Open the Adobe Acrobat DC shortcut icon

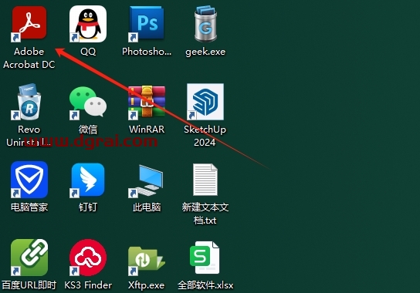pyautogui.click(x=29, y=24)
